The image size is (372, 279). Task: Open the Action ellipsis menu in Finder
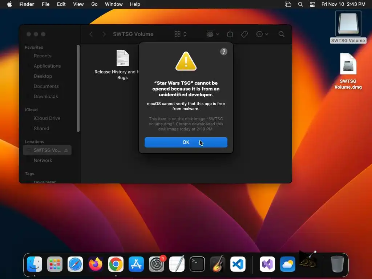click(262, 34)
